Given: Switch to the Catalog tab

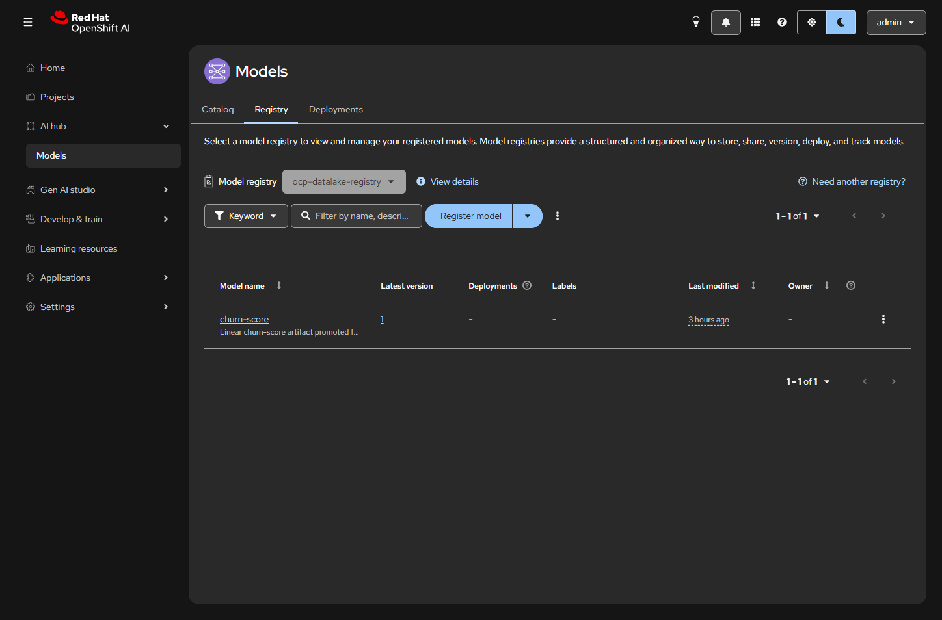Looking at the screenshot, I should (217, 109).
